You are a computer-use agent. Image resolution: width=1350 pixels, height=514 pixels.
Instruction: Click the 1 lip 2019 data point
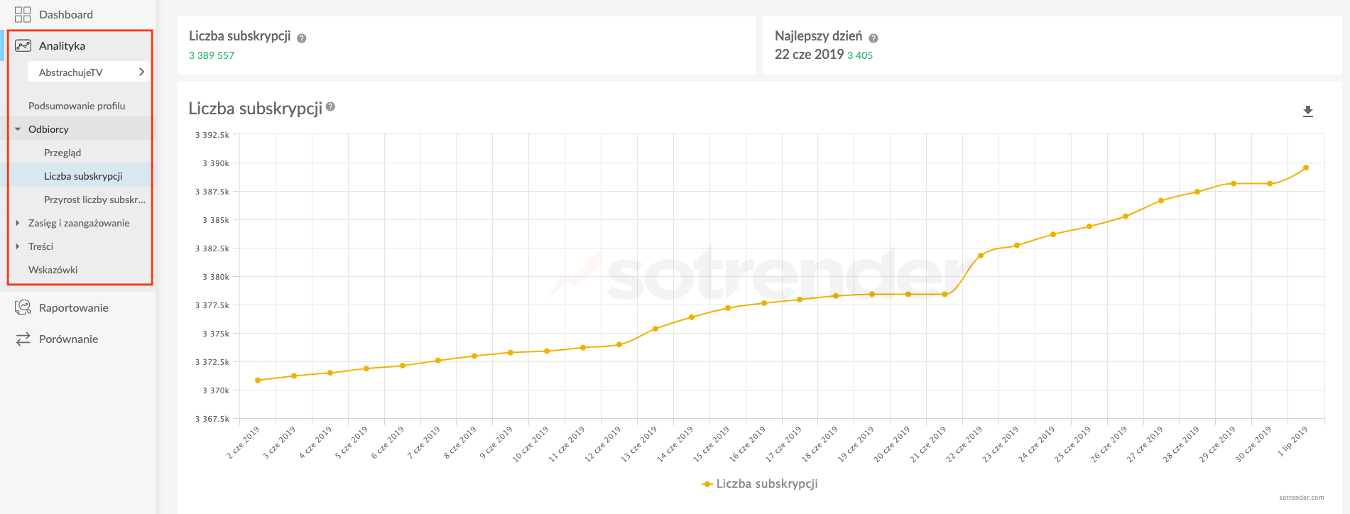coord(1306,168)
